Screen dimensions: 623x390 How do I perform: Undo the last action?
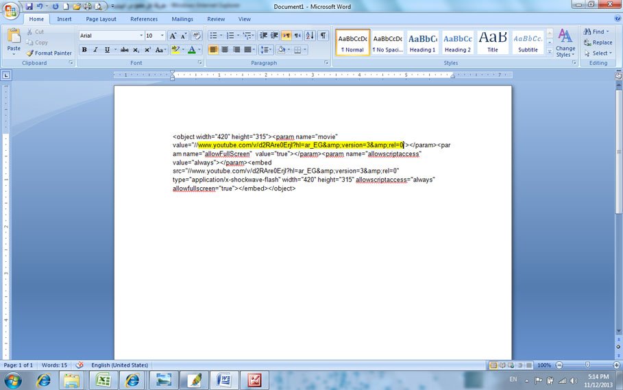pos(40,6)
